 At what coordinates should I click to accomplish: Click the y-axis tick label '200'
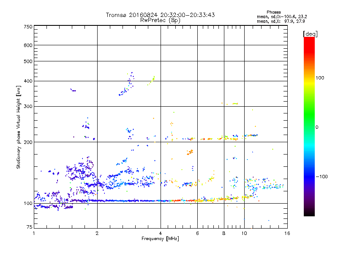click(28, 142)
